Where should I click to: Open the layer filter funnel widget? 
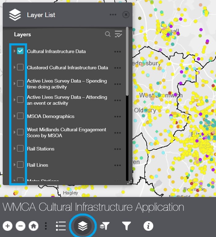point(105,226)
